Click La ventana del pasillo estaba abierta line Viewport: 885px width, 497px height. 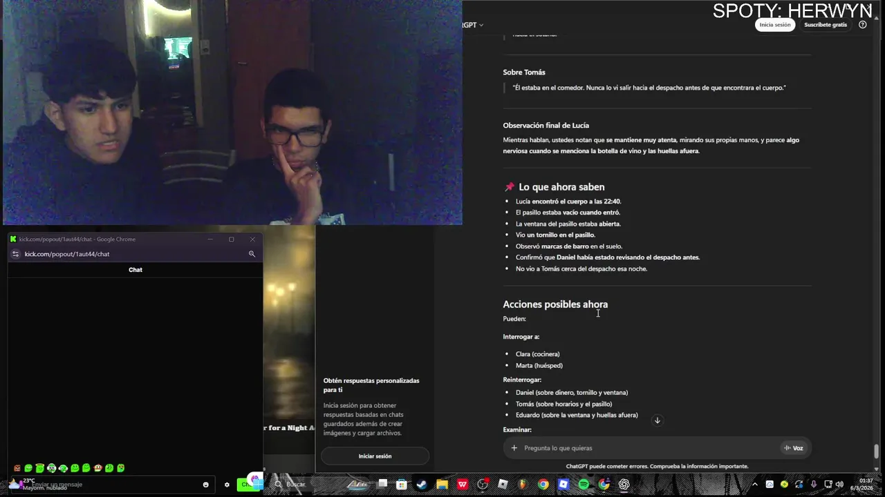coord(568,224)
